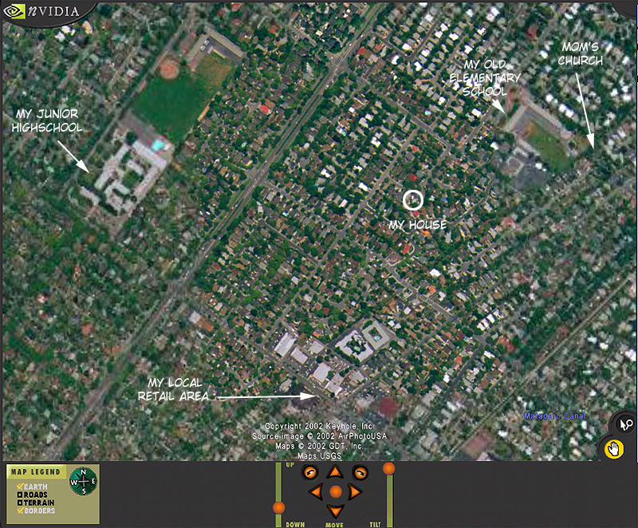
Task: Pan the map right with the arrow
Action: coord(354,492)
